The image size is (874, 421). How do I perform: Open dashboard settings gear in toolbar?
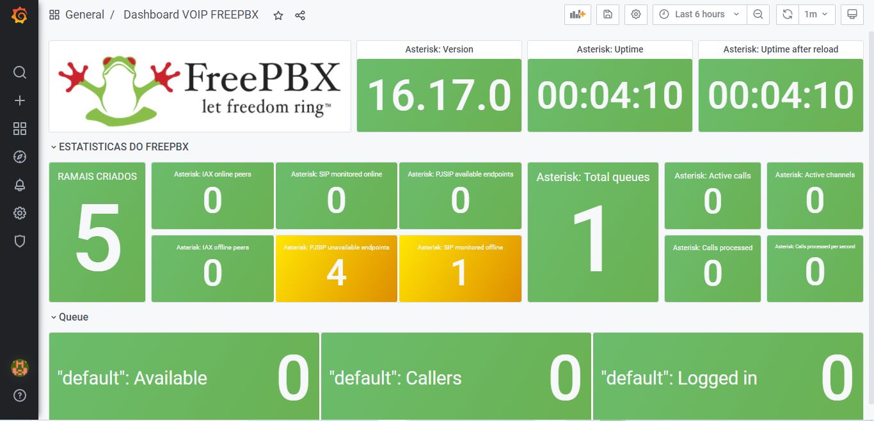636,14
